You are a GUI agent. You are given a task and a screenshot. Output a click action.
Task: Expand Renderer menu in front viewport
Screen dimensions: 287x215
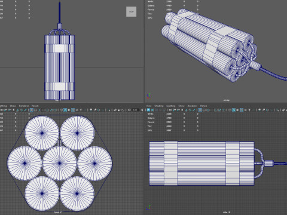tap(24, 106)
